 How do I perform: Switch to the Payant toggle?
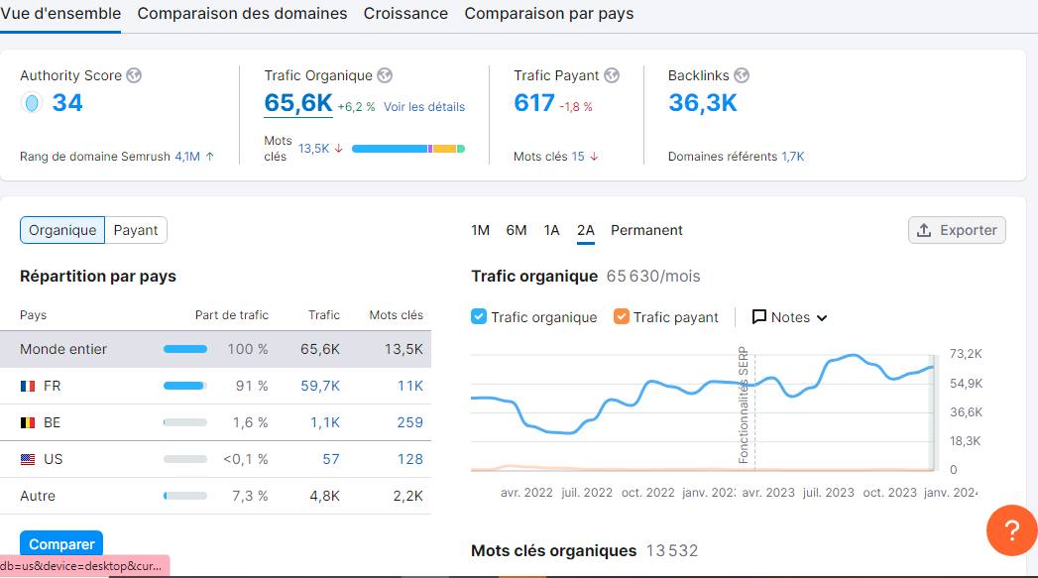tap(136, 230)
